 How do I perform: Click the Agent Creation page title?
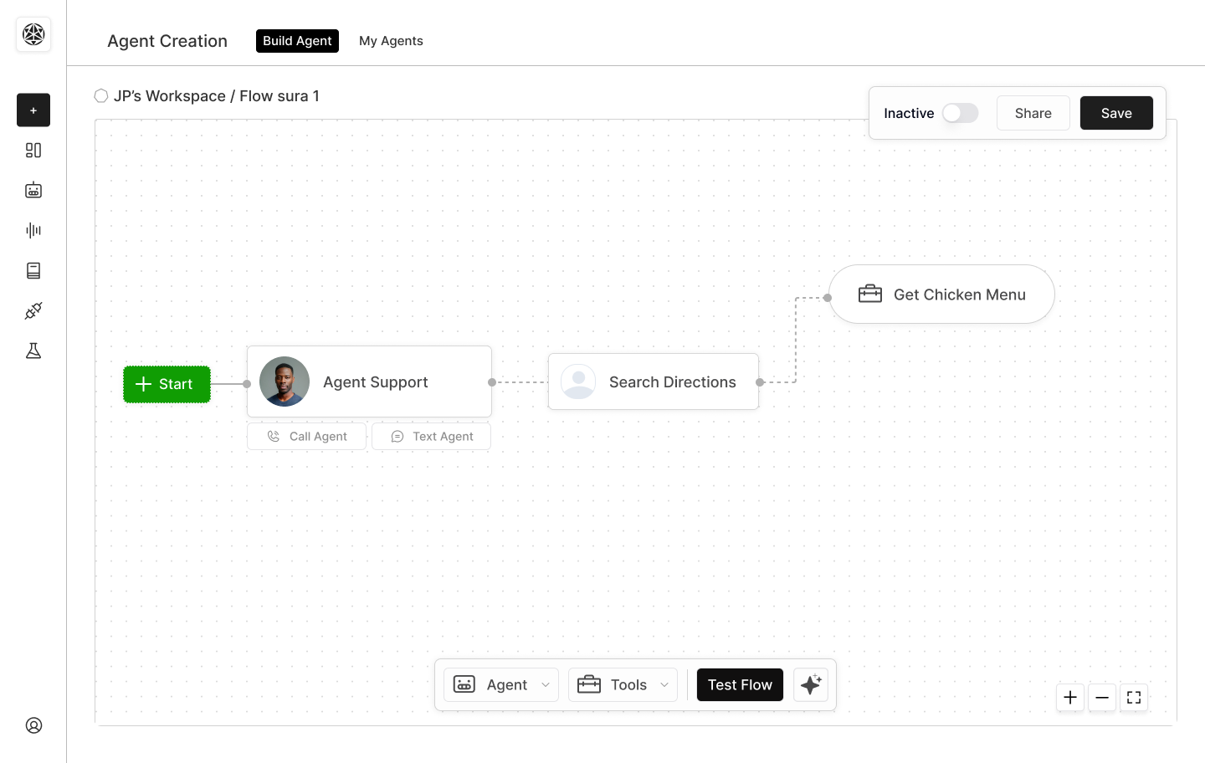[x=167, y=41]
